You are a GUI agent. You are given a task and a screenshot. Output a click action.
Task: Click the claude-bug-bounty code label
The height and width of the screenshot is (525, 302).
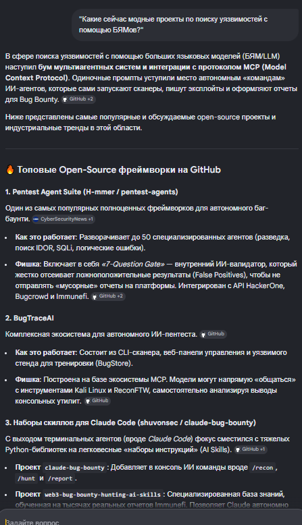[x=75, y=468]
